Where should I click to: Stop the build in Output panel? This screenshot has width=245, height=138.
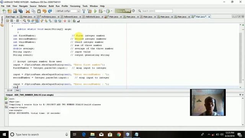[x=6, y=103]
